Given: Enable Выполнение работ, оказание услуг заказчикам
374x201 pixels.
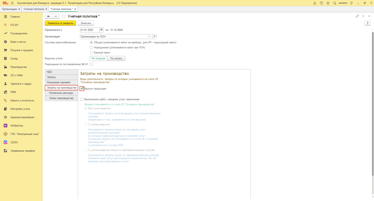Looking at the screenshot, I should (x=82, y=99).
